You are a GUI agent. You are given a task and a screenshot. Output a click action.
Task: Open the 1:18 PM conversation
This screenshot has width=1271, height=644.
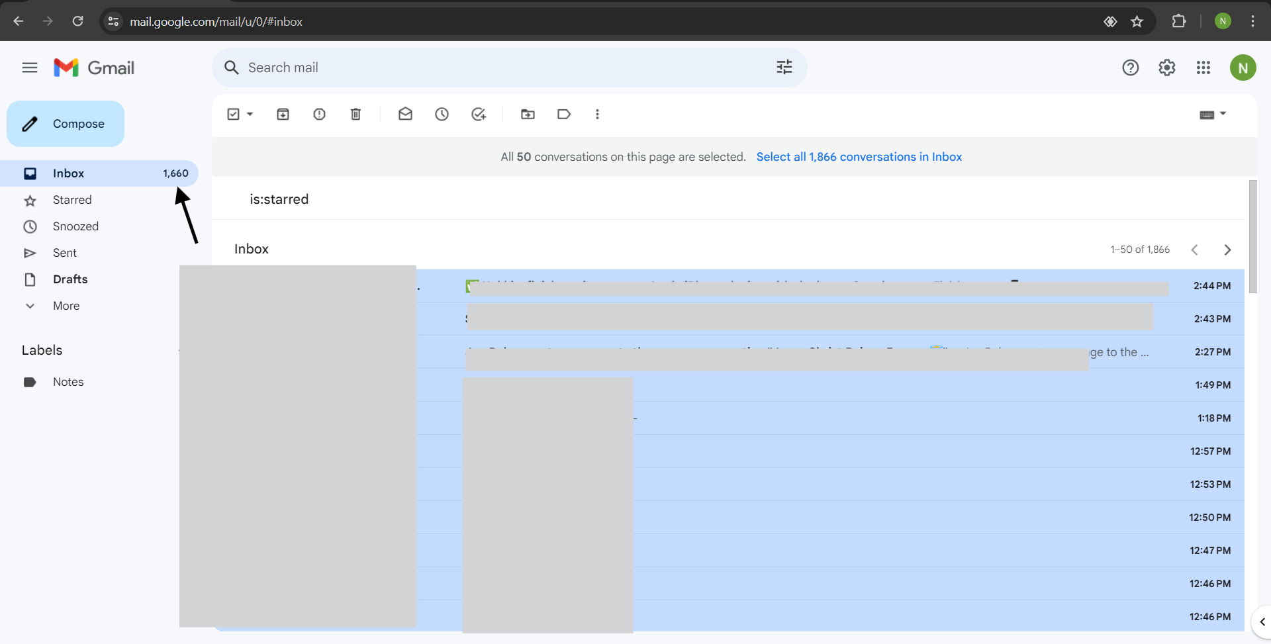click(x=728, y=418)
